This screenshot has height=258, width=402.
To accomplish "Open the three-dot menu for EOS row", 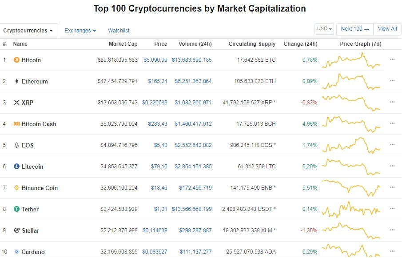I will 392,145.
